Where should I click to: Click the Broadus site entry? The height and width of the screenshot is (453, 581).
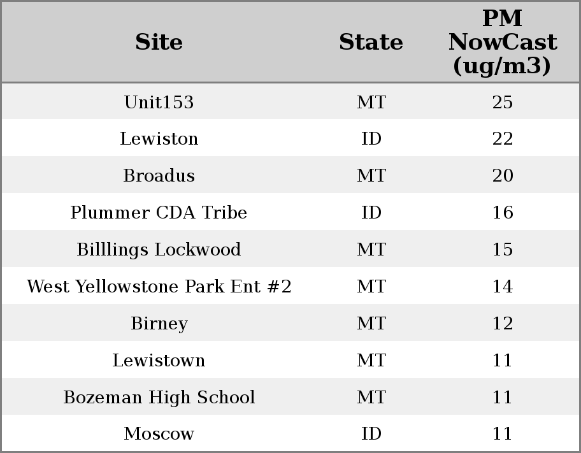[159, 176]
